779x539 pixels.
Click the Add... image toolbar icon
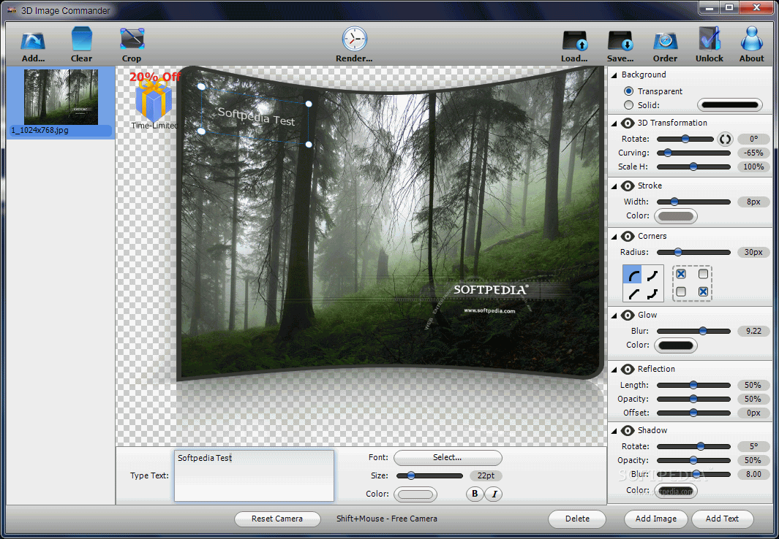pyautogui.click(x=33, y=41)
